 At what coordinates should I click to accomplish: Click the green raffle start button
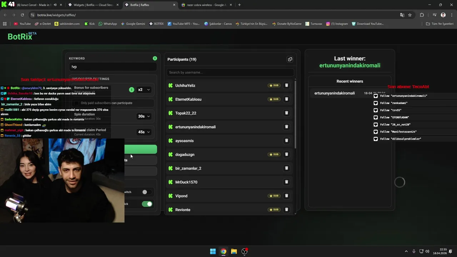coord(141,149)
